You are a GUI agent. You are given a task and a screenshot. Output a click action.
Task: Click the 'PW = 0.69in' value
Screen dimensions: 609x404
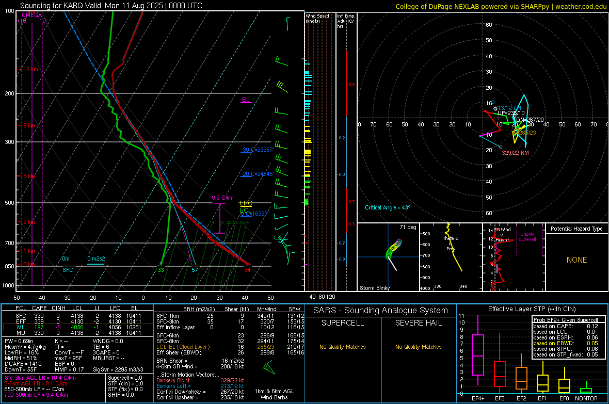(x=19, y=341)
